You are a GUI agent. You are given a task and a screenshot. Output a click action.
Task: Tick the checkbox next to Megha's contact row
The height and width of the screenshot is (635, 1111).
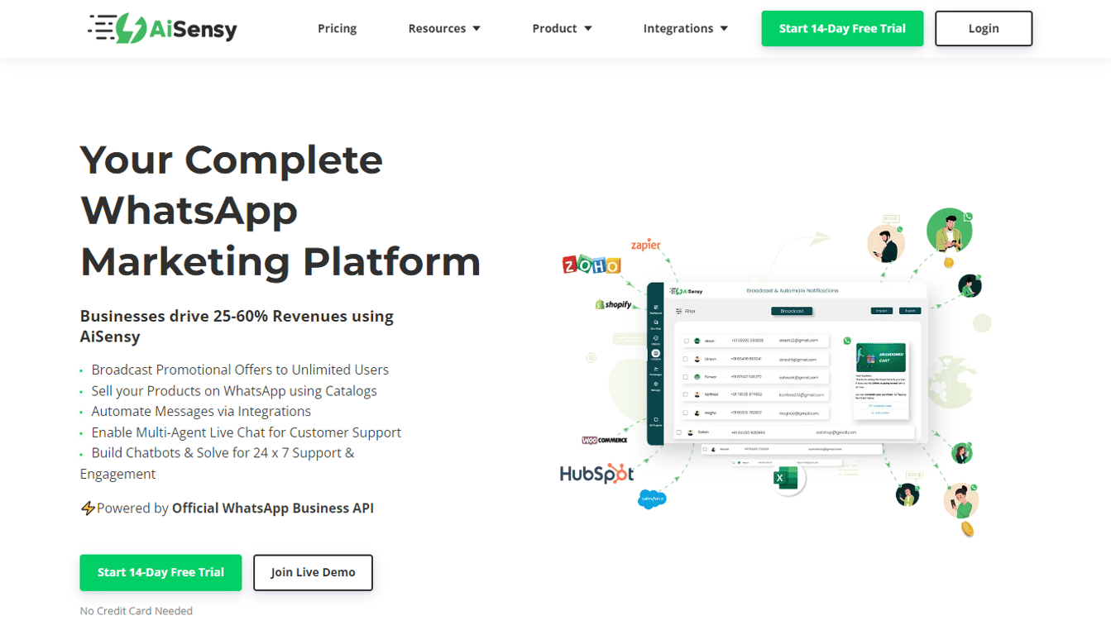coord(686,413)
